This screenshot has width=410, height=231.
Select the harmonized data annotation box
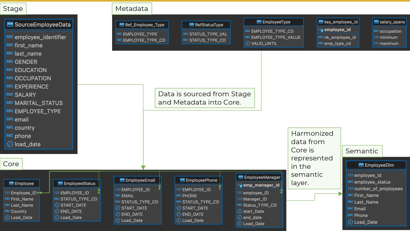[x=314, y=158]
